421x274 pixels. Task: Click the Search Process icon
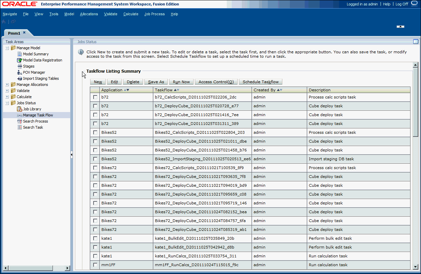[x=20, y=121]
